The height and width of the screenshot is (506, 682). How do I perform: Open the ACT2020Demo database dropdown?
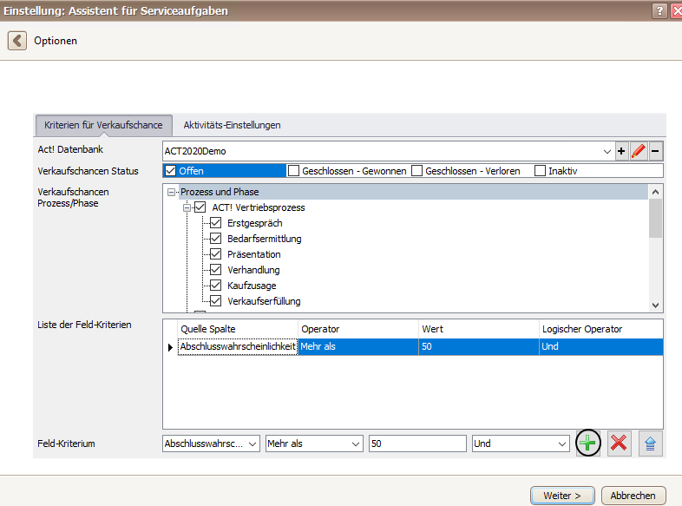pyautogui.click(x=607, y=151)
